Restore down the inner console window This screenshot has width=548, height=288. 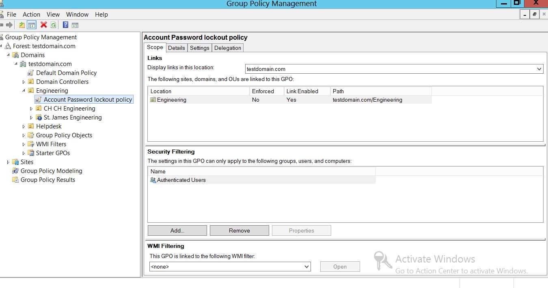pos(535,15)
